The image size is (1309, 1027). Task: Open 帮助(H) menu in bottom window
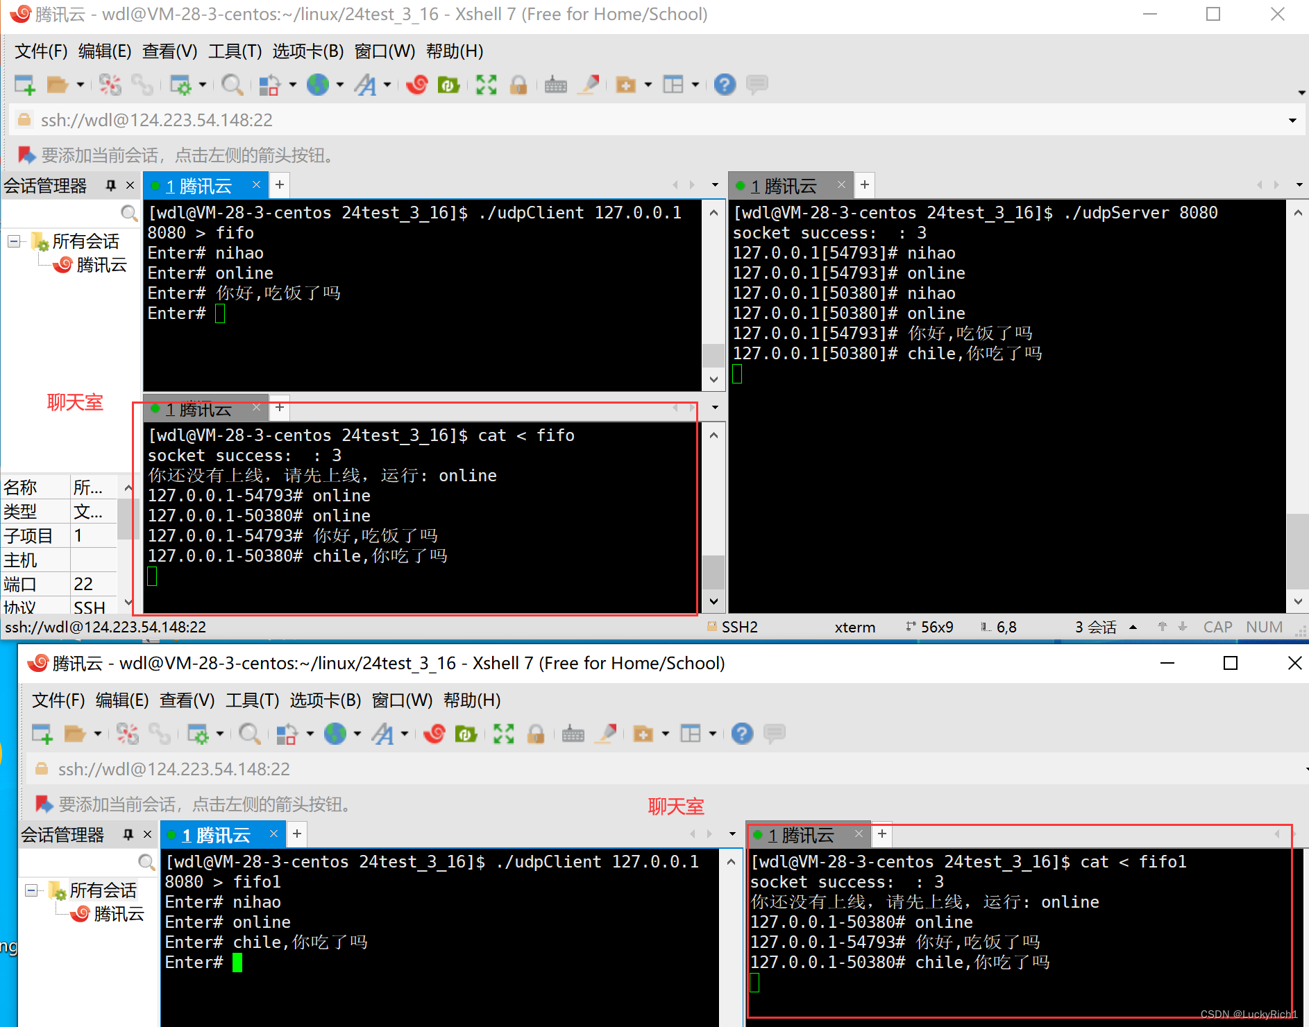472,700
